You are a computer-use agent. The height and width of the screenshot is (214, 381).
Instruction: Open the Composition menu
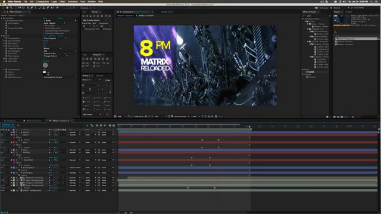pos(42,1)
